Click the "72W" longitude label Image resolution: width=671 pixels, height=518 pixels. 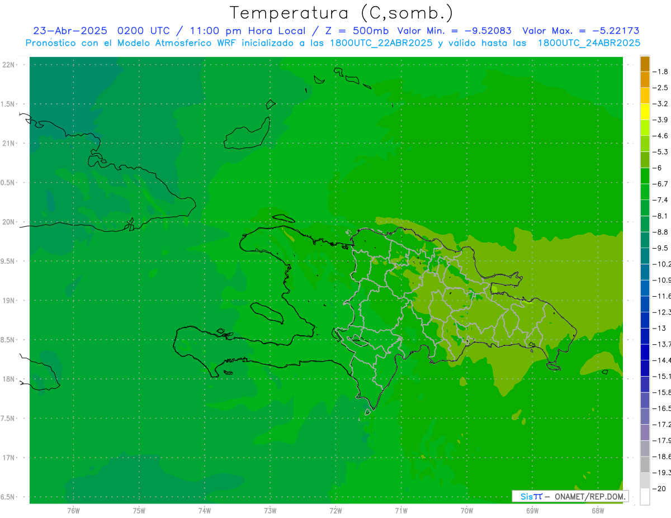point(335,510)
